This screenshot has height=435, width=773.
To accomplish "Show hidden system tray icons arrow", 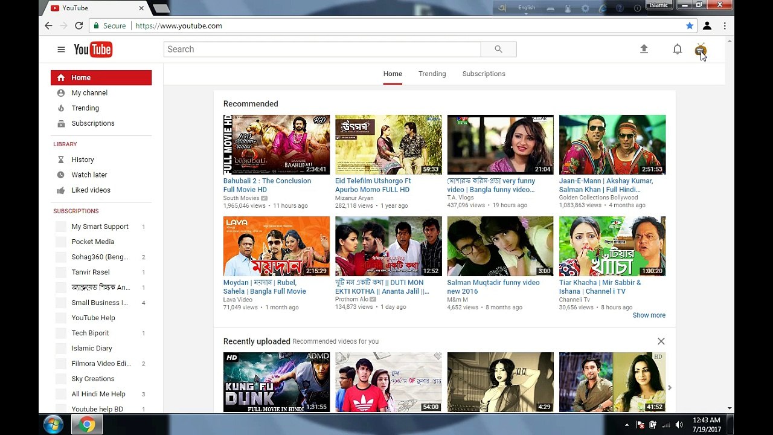I will [x=626, y=425].
